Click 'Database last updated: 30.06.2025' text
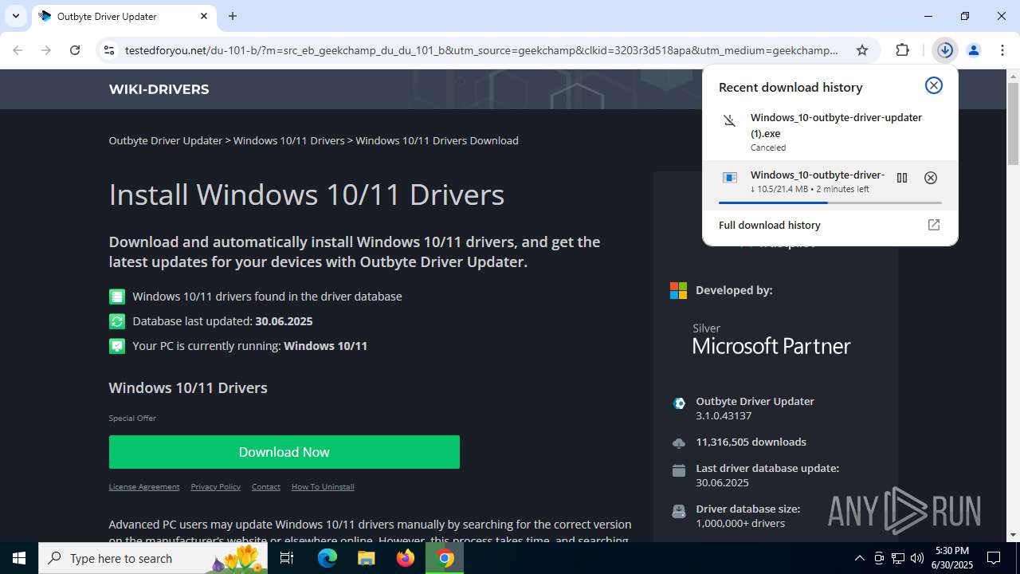The height and width of the screenshot is (574, 1020). [x=222, y=321]
